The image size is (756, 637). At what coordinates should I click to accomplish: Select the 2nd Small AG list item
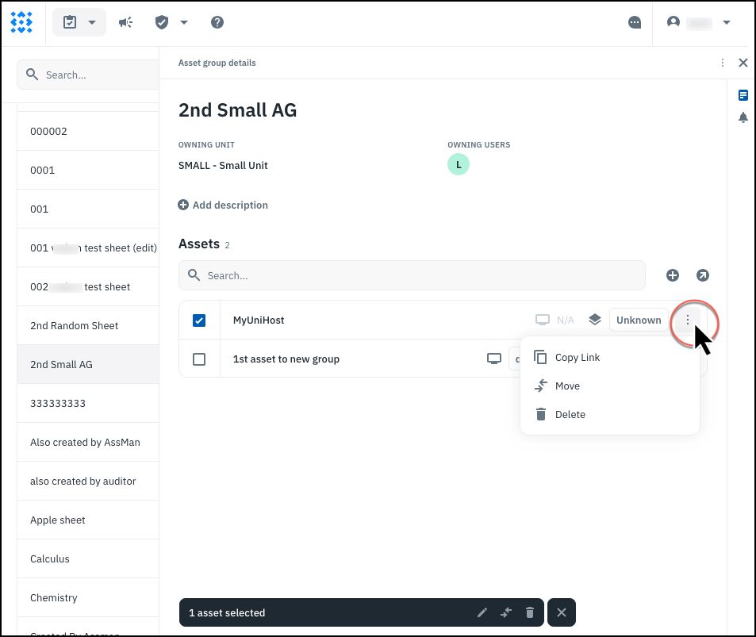pos(88,365)
